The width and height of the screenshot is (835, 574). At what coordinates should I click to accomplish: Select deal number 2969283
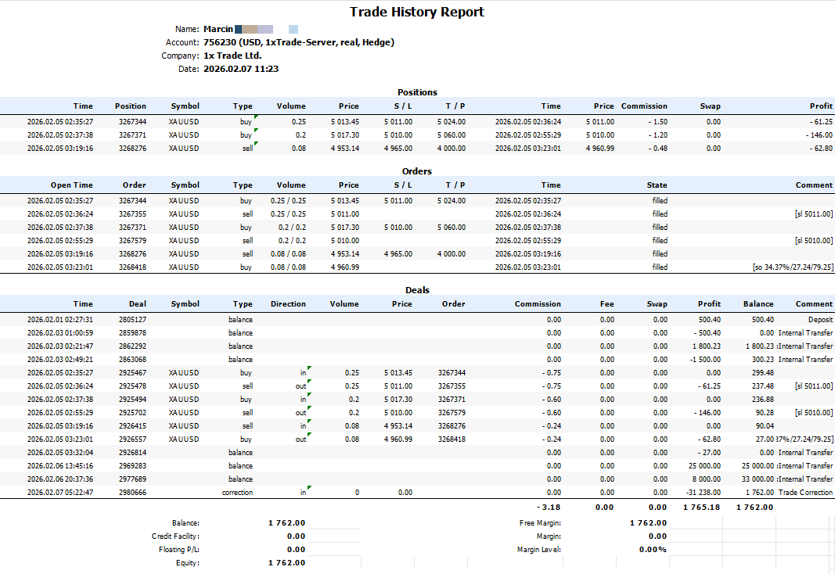click(x=132, y=466)
